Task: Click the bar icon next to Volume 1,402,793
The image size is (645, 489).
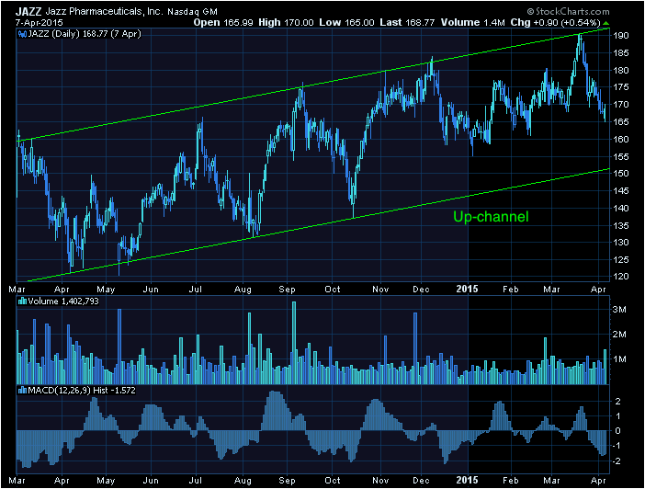Action: click(23, 301)
